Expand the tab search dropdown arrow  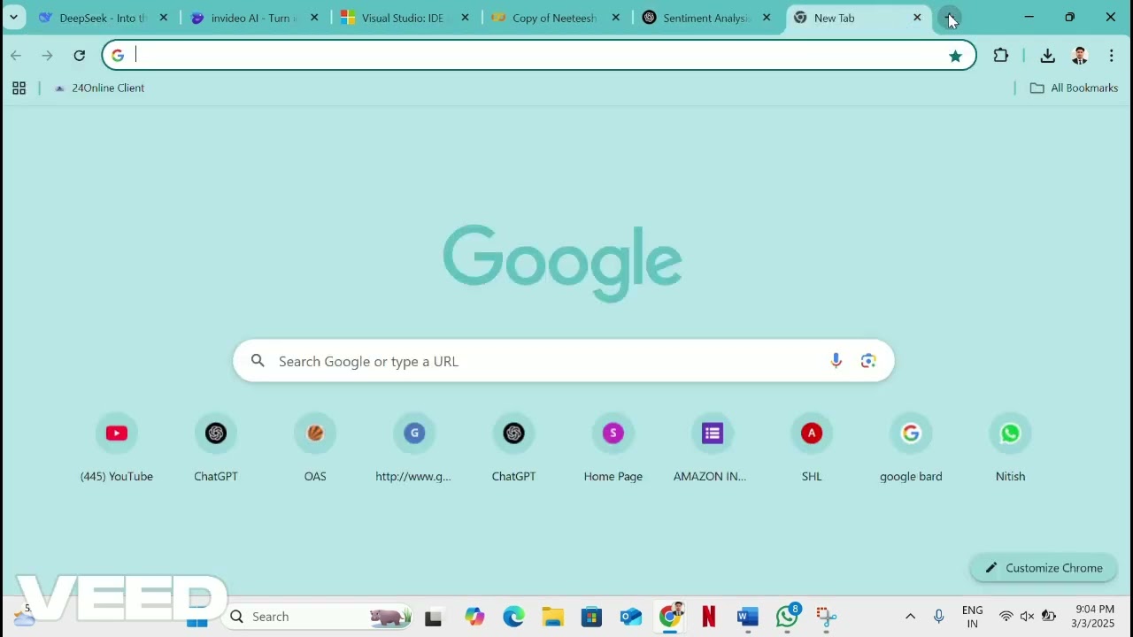pyautogui.click(x=13, y=18)
